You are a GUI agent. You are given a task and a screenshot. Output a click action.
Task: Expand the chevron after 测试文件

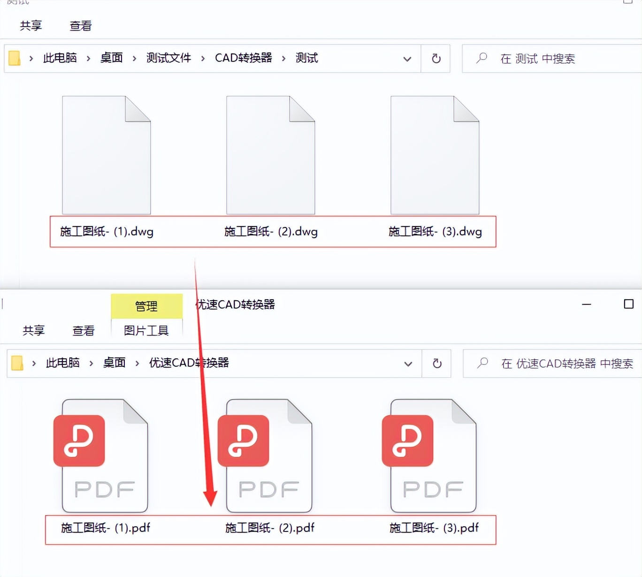click(x=203, y=58)
